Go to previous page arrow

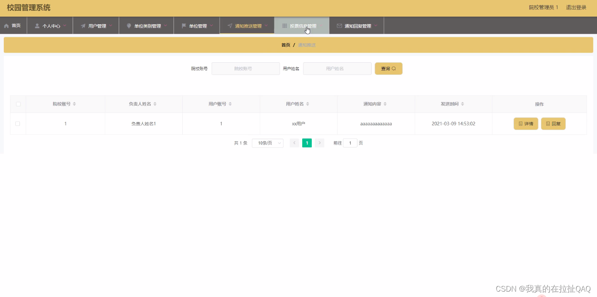coord(294,143)
